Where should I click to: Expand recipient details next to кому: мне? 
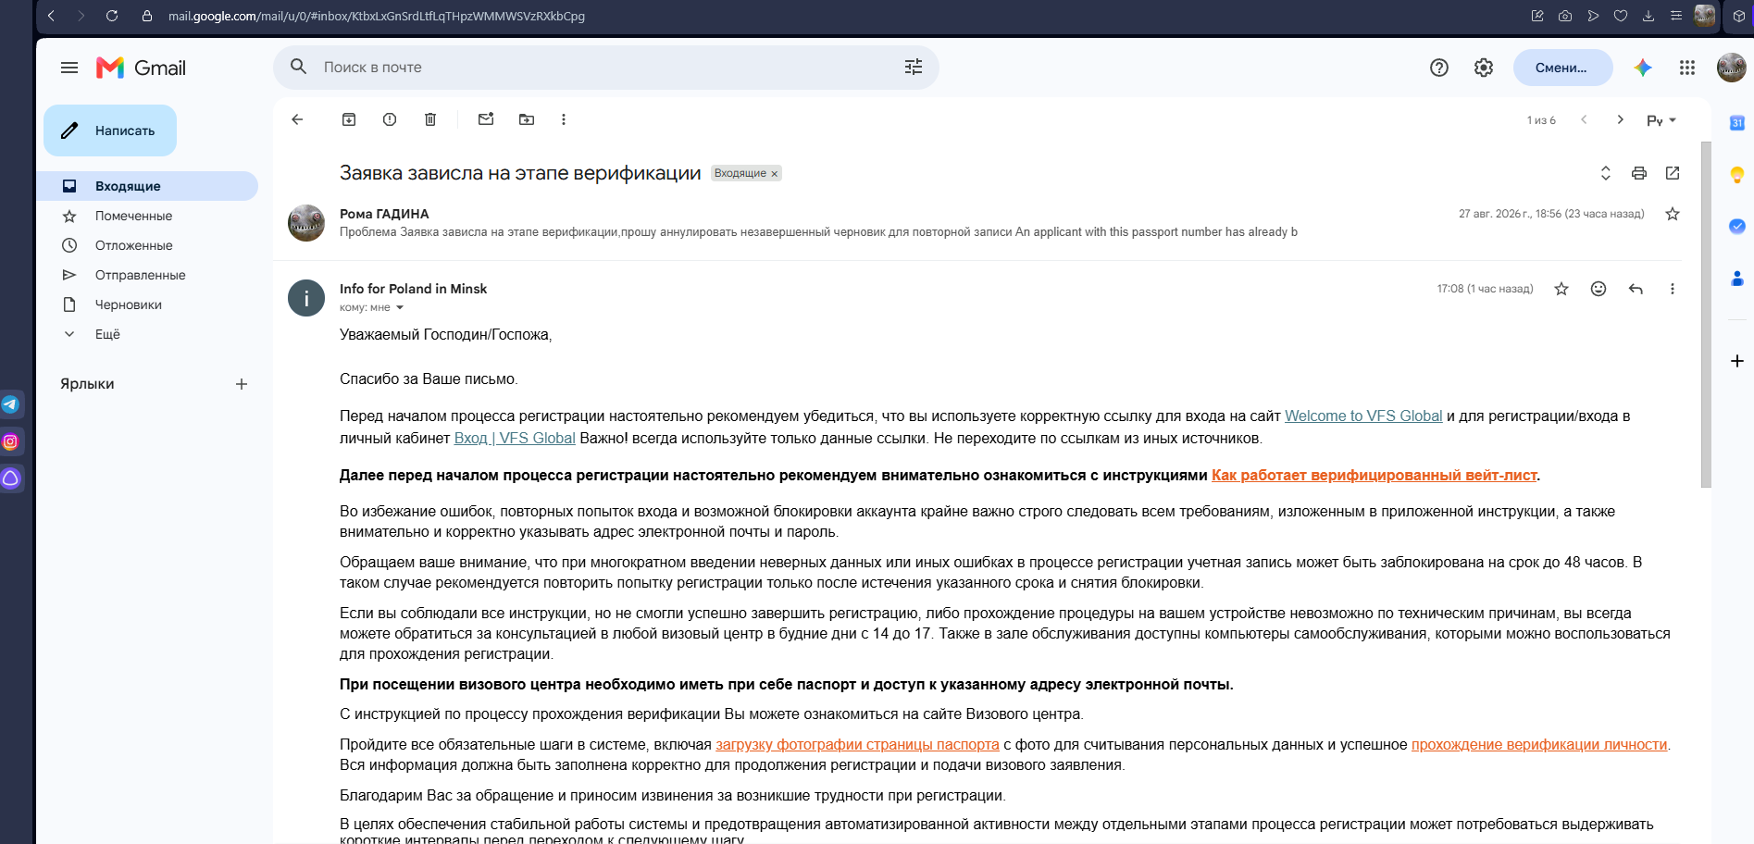[400, 307]
